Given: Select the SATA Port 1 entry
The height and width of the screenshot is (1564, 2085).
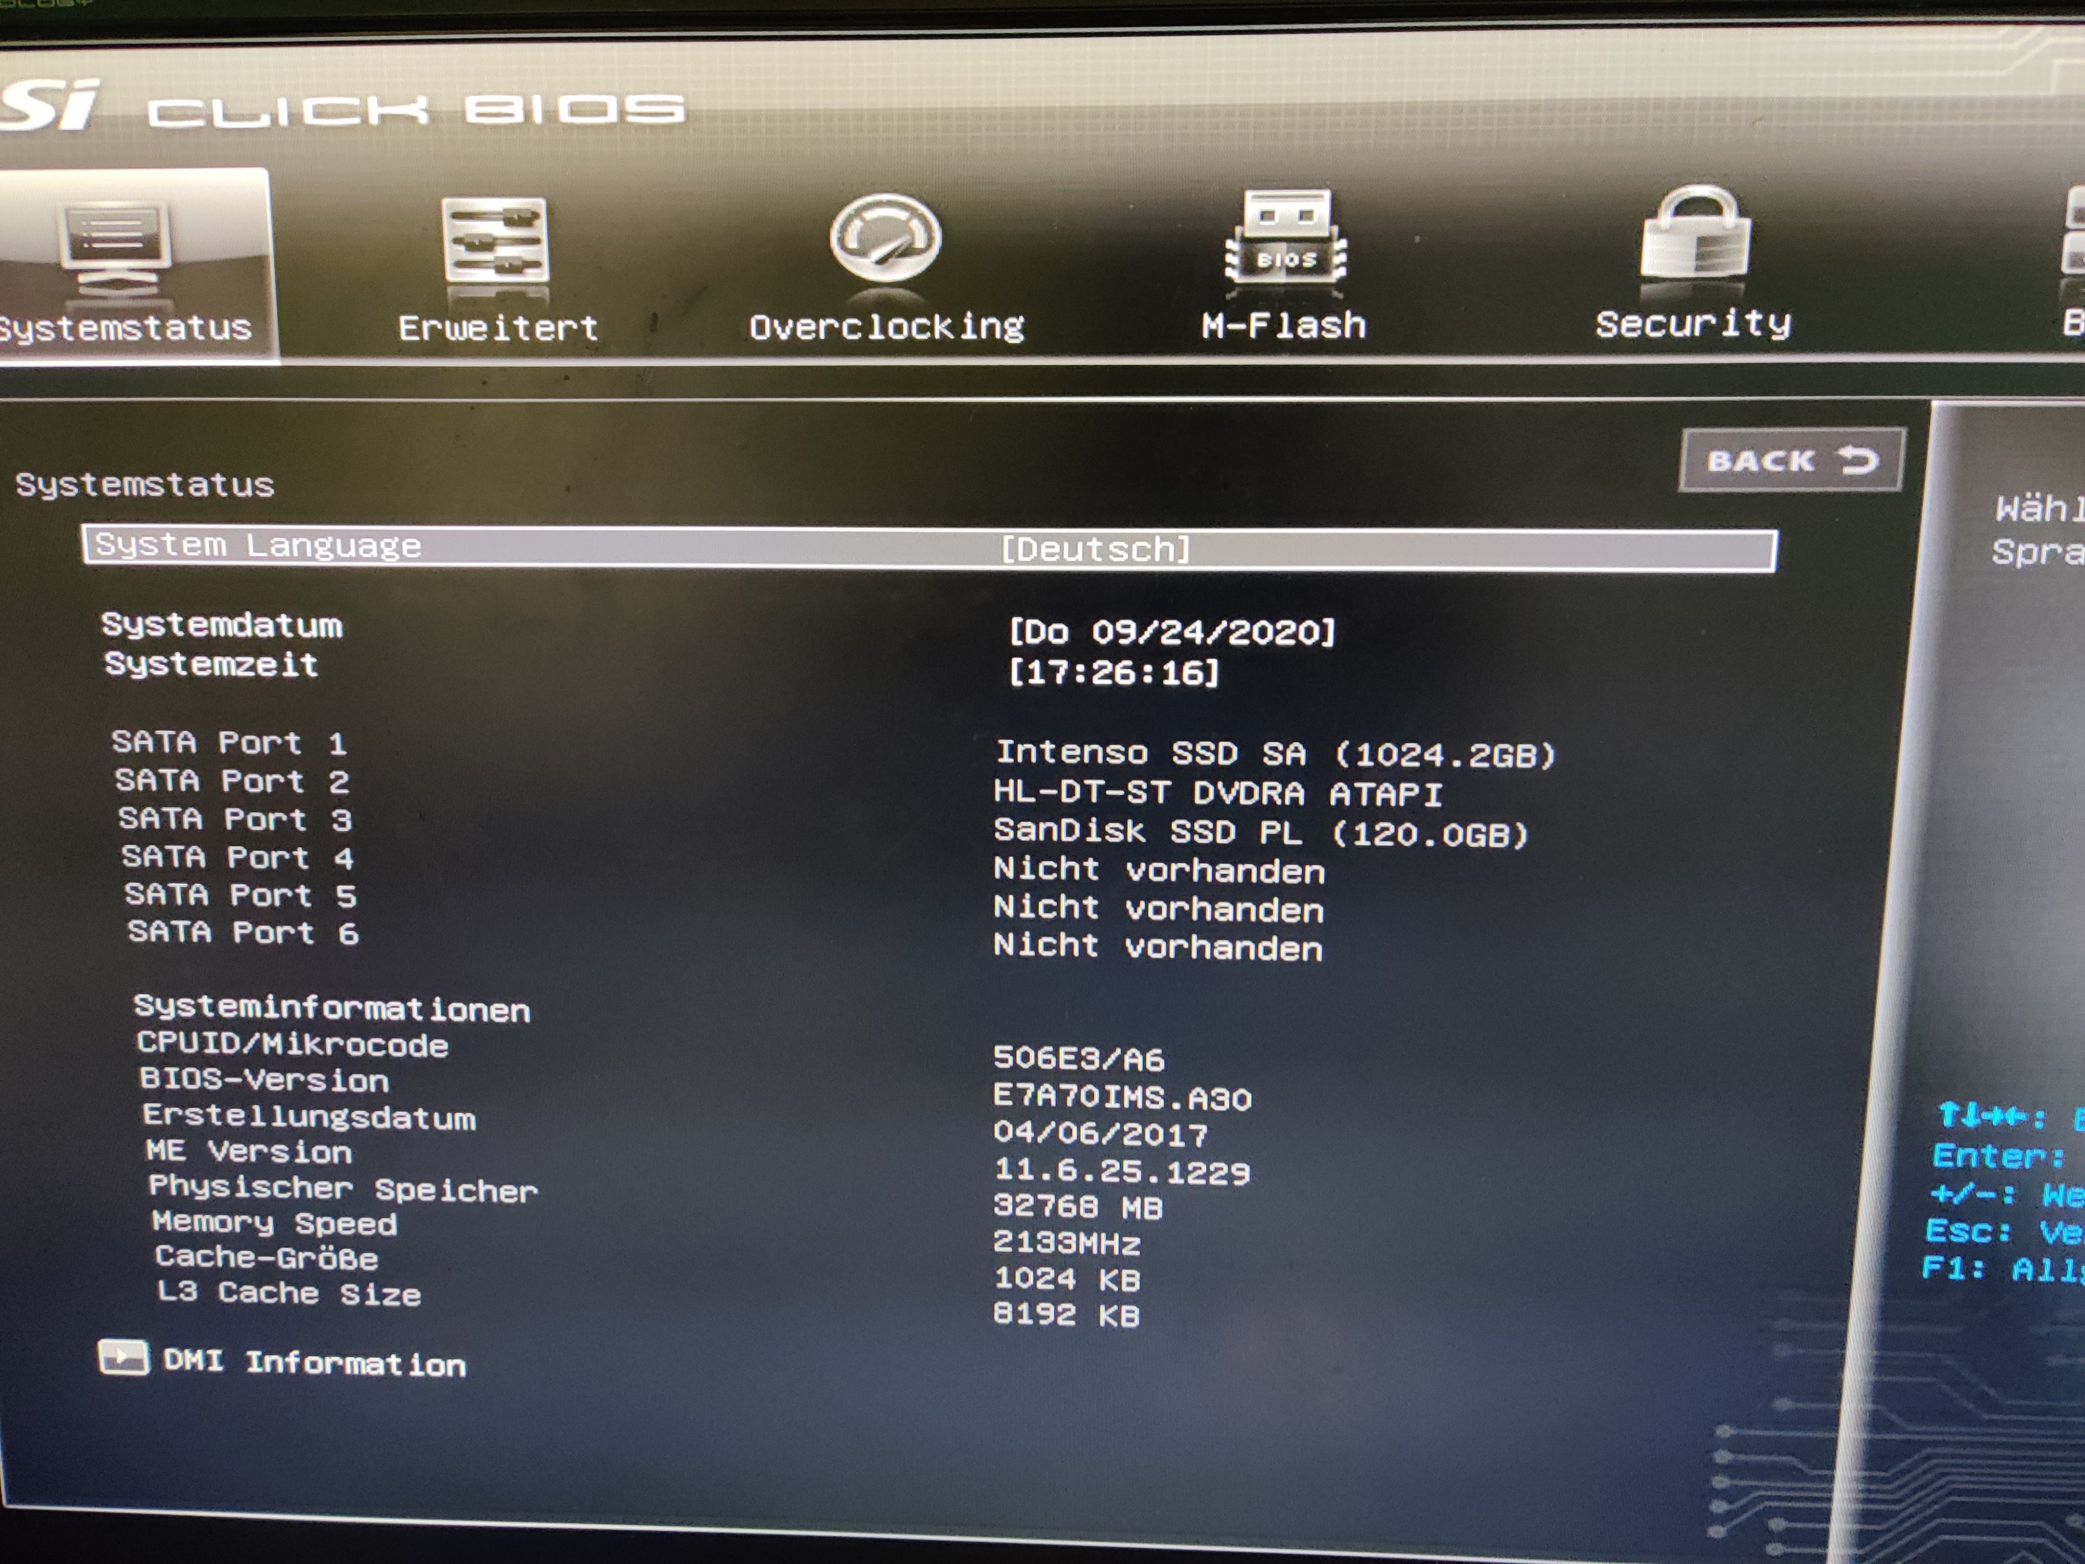Looking at the screenshot, I should 230,743.
